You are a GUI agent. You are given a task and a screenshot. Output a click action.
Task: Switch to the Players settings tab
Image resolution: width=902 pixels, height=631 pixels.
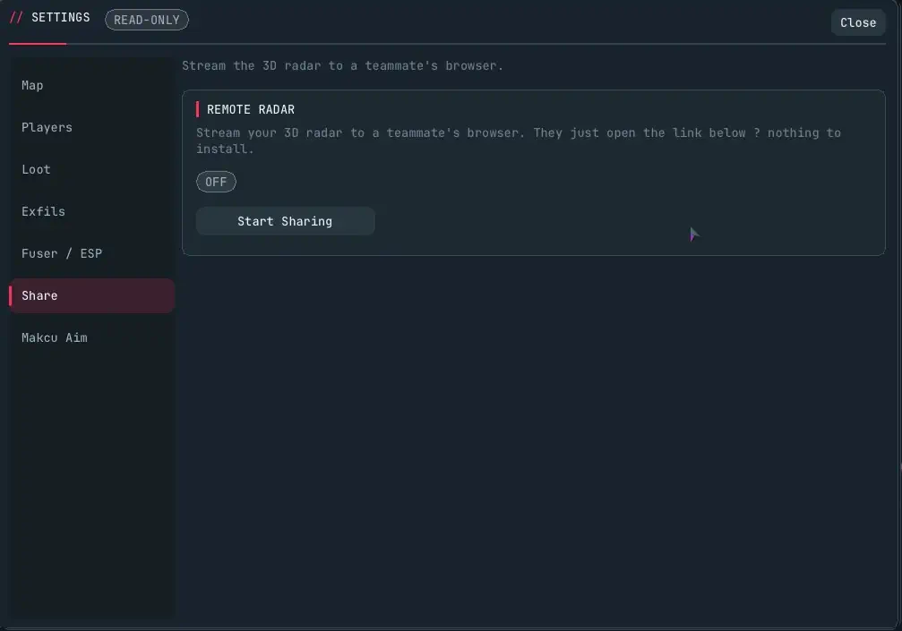coord(92,127)
